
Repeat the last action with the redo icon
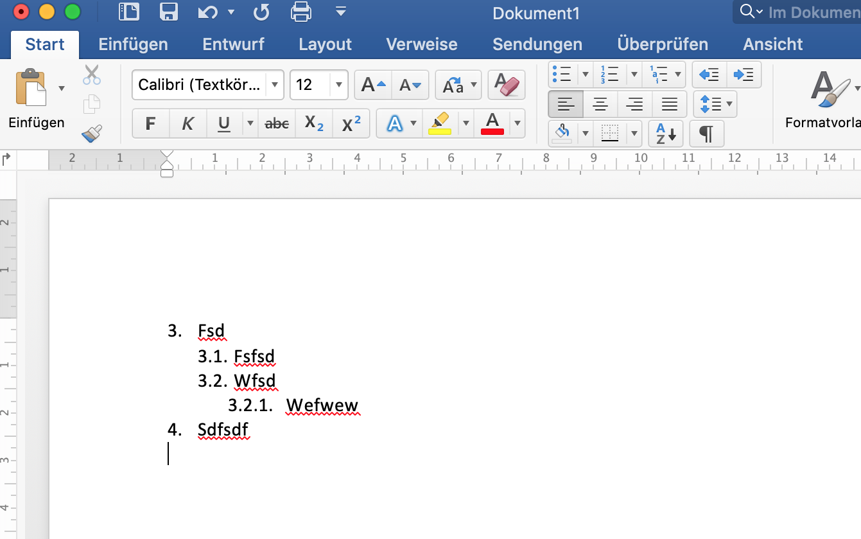pos(261,12)
